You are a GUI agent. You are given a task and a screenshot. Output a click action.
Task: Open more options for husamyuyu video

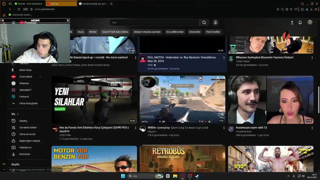(x=312, y=128)
